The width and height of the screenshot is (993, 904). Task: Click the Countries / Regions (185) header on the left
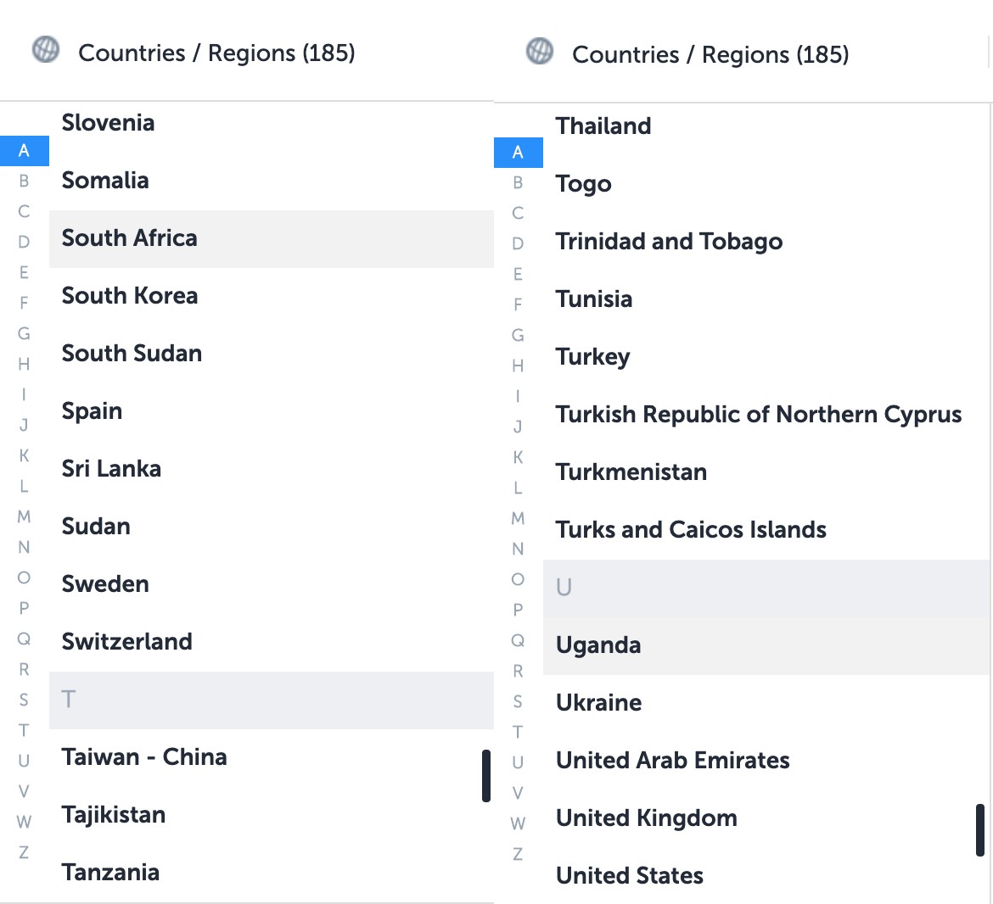pyautogui.click(x=216, y=53)
